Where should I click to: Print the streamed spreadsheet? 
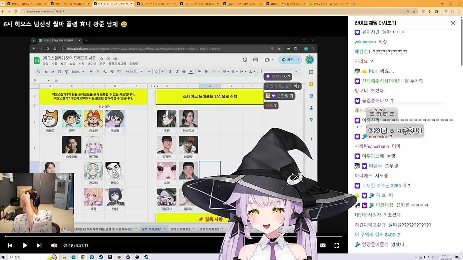coord(60,71)
